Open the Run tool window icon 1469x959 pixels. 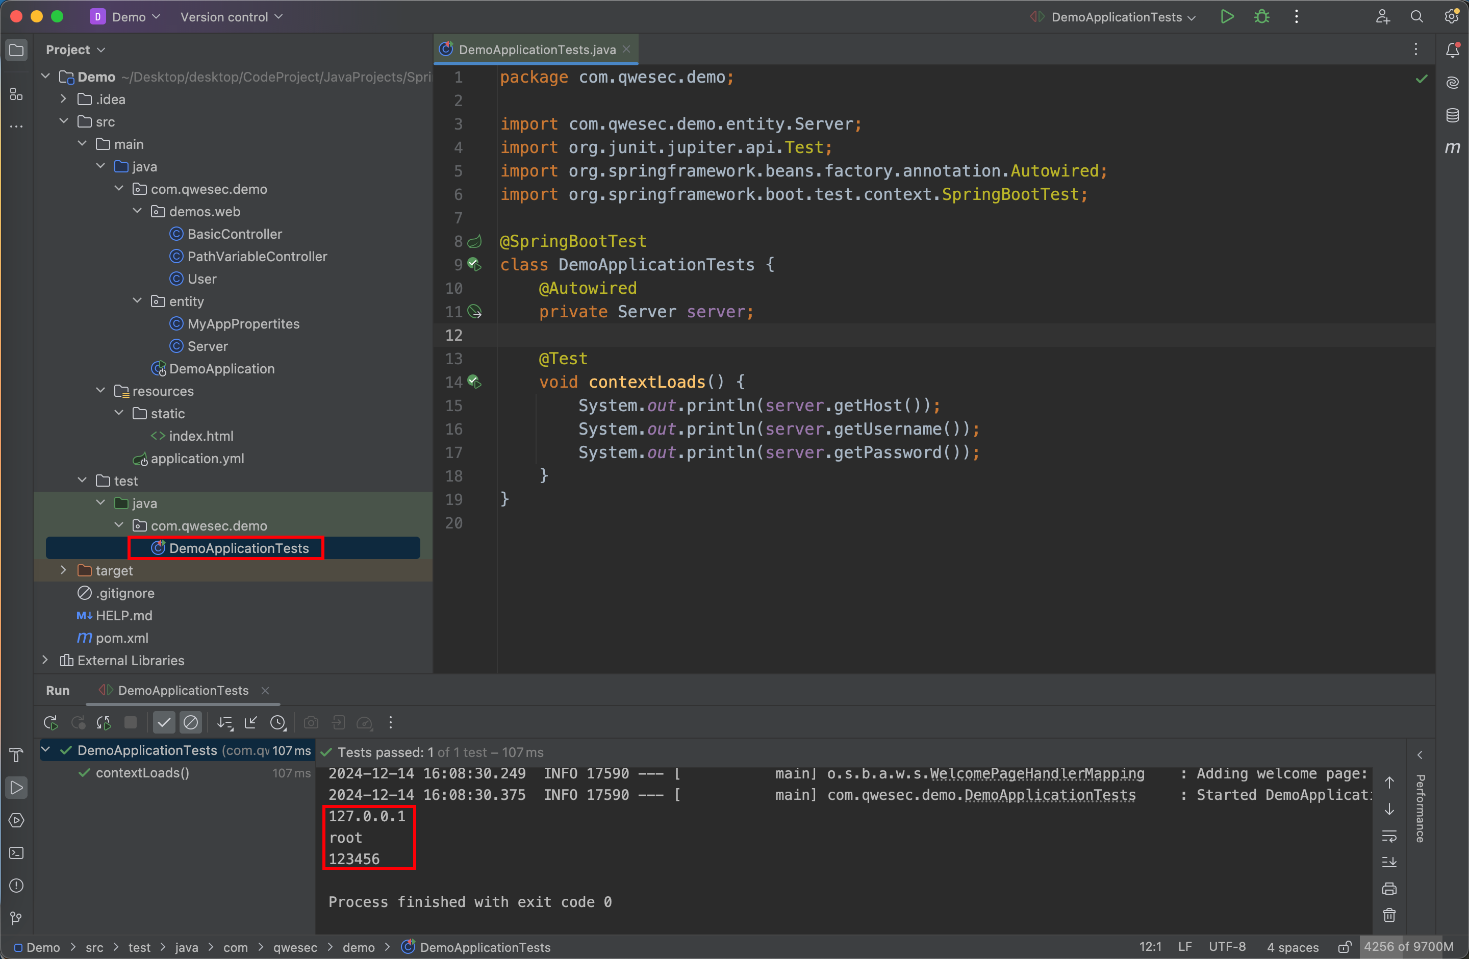17,788
